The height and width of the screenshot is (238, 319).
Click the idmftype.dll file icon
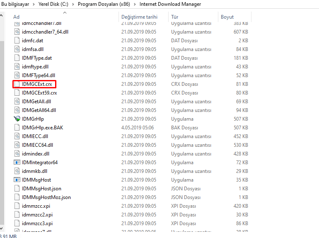17,67
